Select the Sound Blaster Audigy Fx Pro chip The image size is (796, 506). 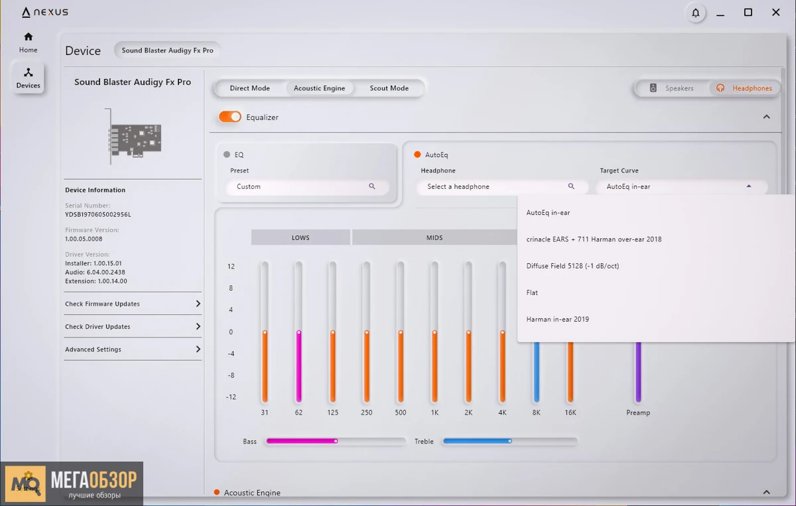point(167,50)
